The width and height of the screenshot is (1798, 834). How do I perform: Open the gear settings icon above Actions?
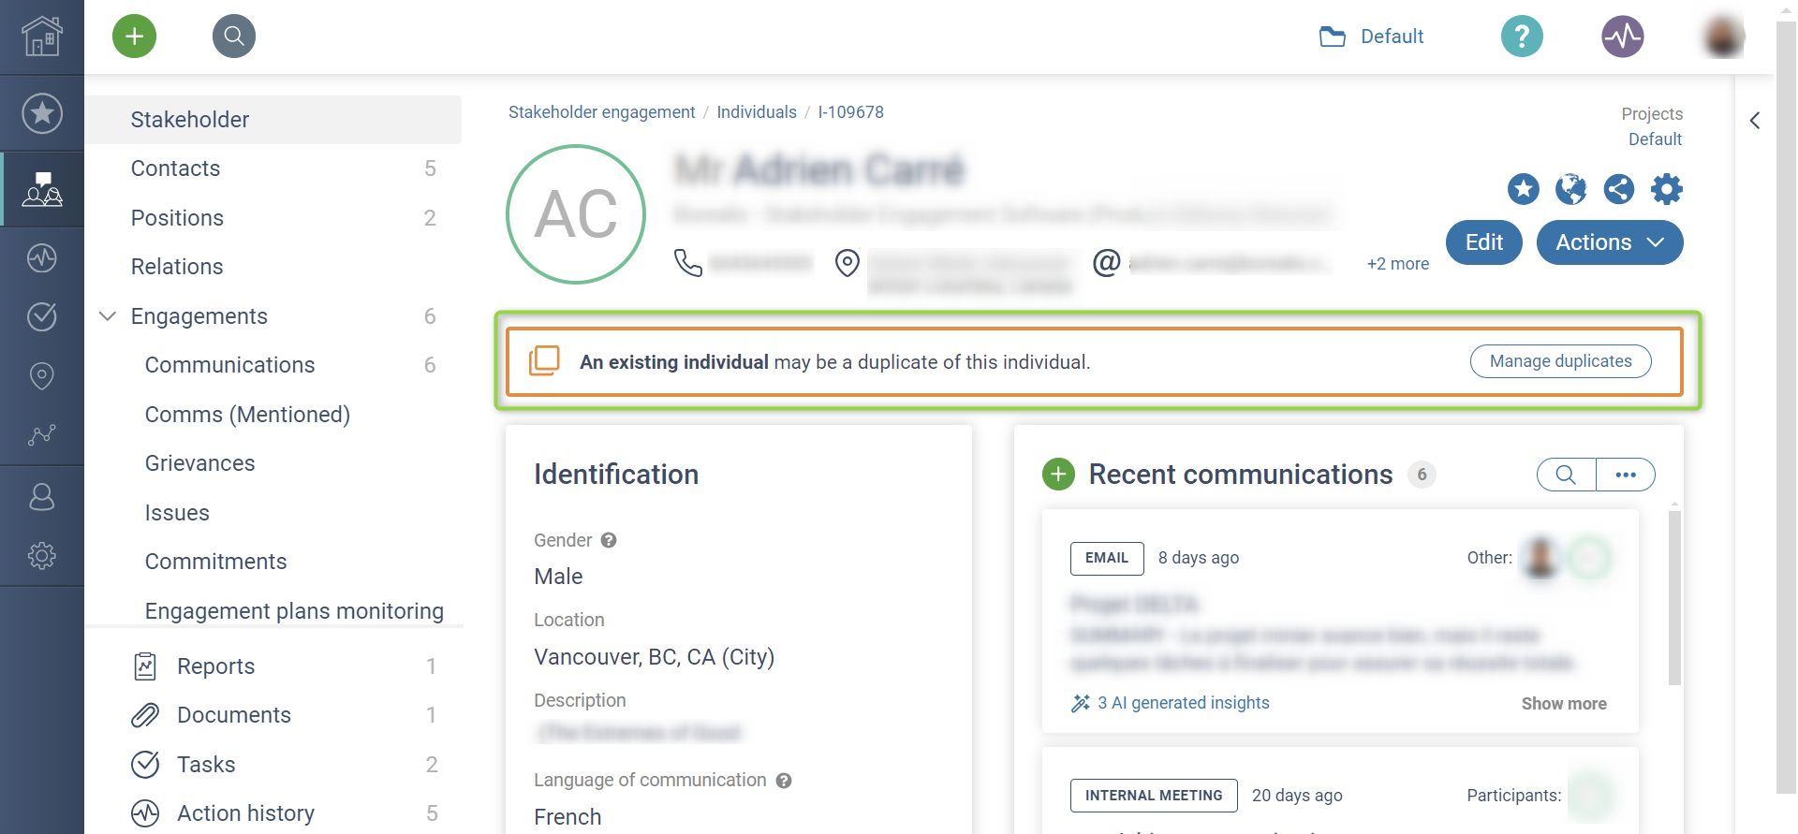click(1667, 189)
